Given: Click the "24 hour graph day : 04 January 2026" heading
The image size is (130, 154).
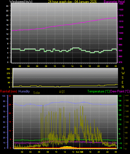Looking at the screenshot, I should point(72,2).
